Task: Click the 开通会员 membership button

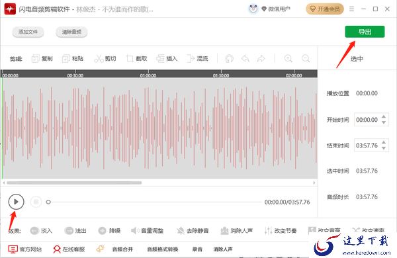Action: 325,9
